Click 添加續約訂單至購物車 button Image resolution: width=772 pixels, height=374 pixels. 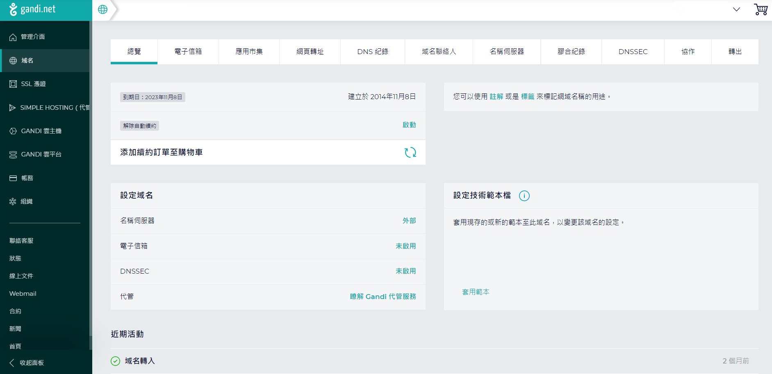[x=268, y=152]
